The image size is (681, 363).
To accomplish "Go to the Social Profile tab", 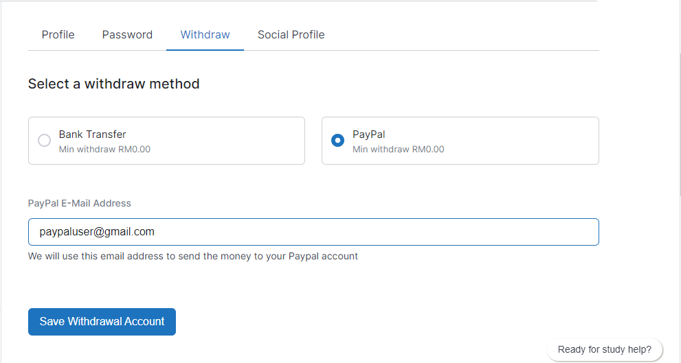I will (x=291, y=34).
